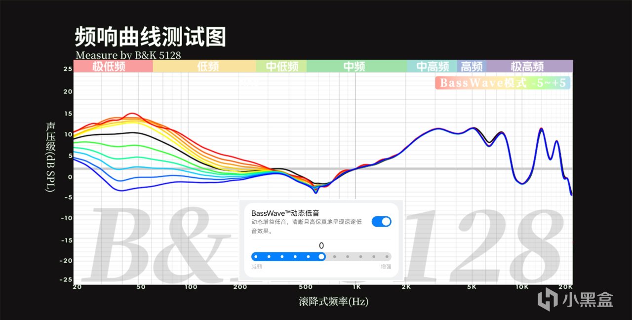This screenshot has height=320, width=632.
Task: Click the rightmost stop of the BassWave slider
Action: (x=387, y=256)
